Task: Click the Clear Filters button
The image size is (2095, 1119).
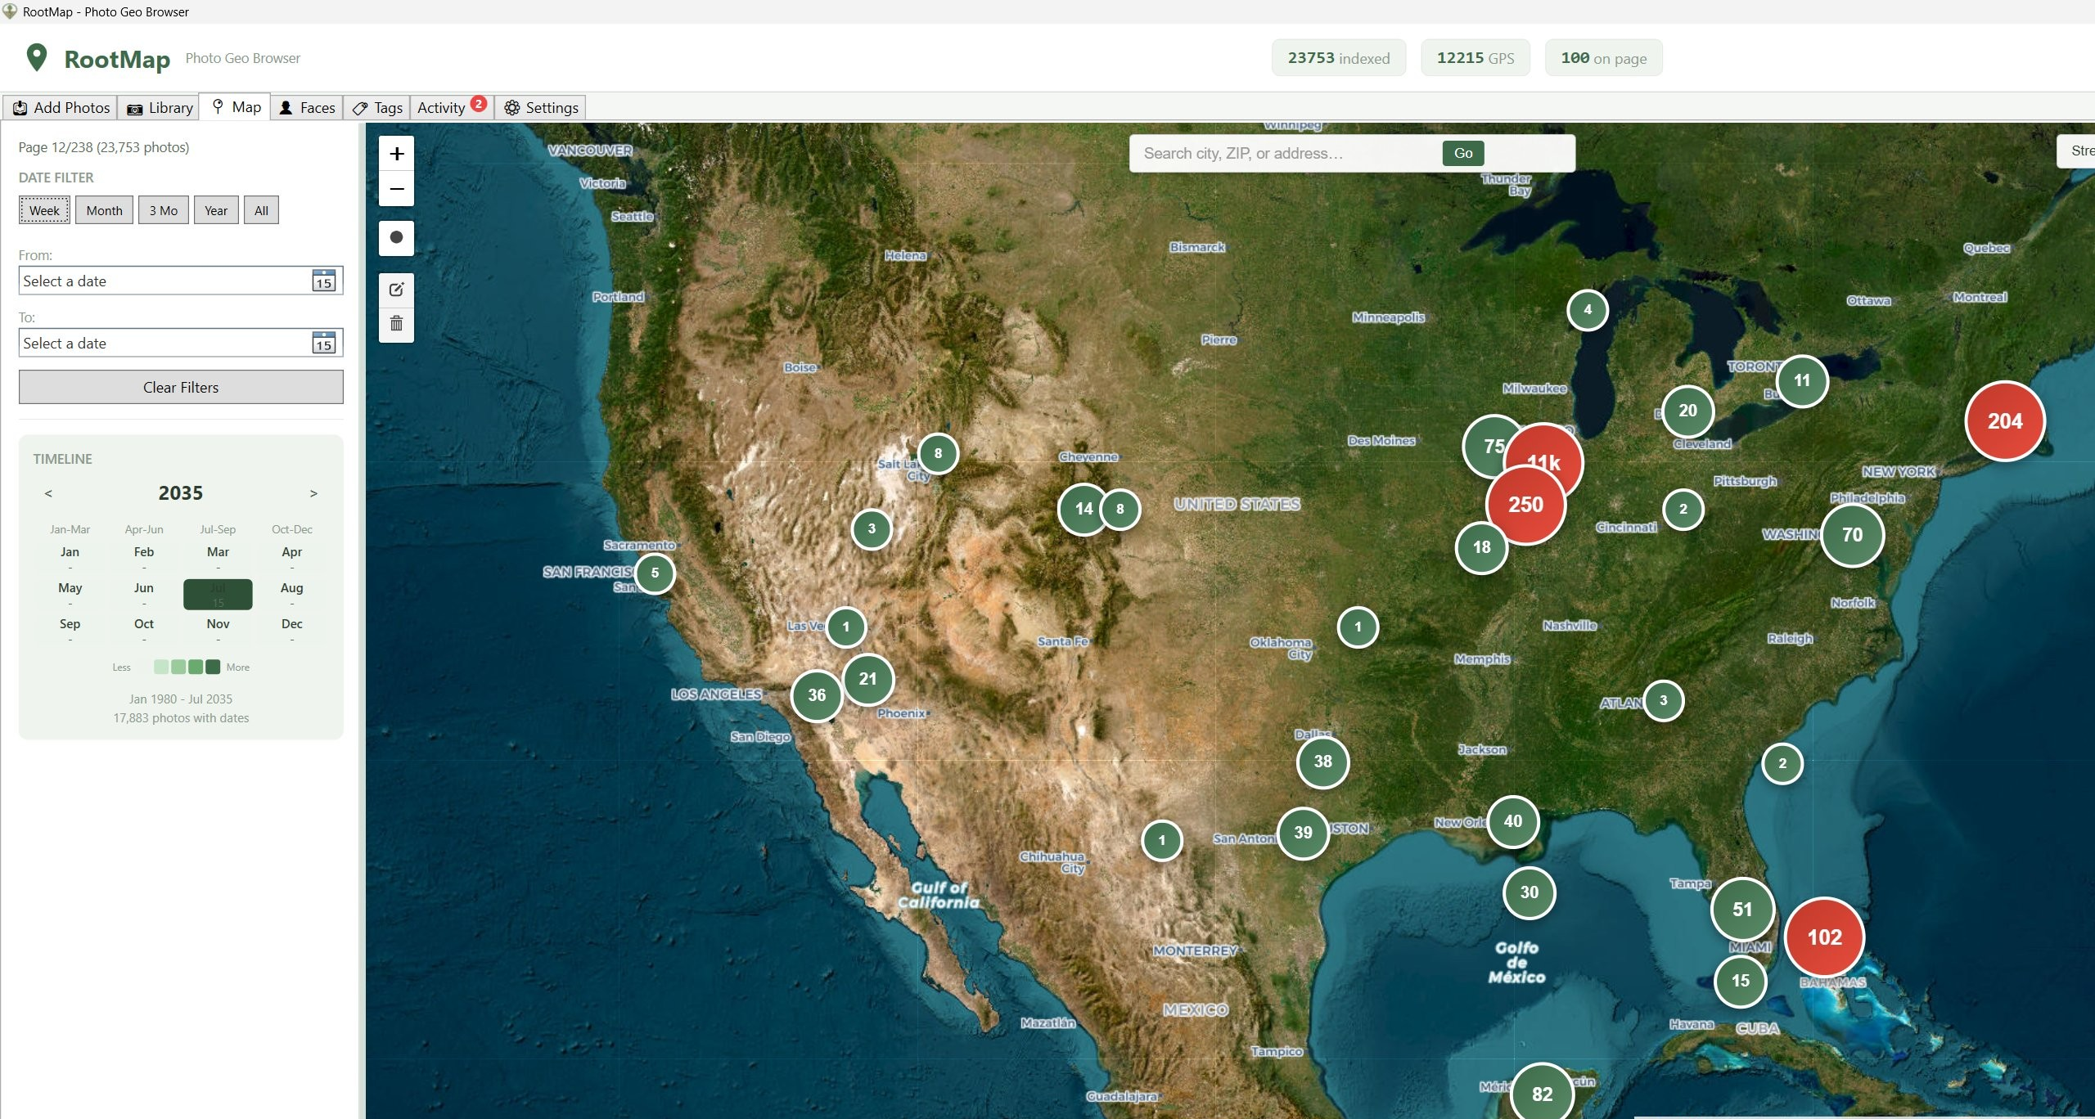Action: point(181,387)
